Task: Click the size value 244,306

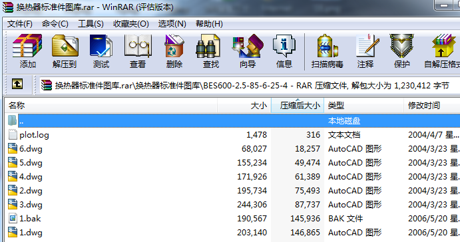Action: pos(252,205)
